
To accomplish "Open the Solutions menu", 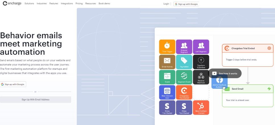I will (x=29, y=3).
